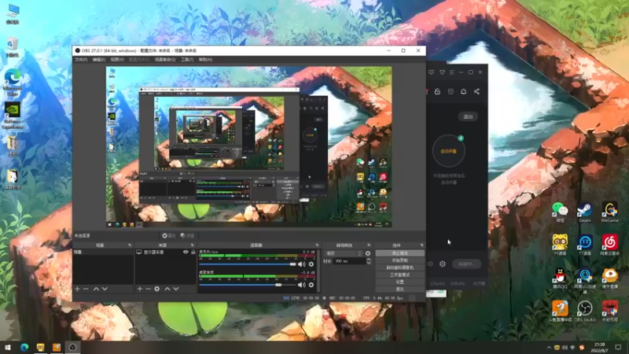Screen dimensions: 629x354
Task: Toggle visibility eye of display capture source
Action: (x=186, y=252)
